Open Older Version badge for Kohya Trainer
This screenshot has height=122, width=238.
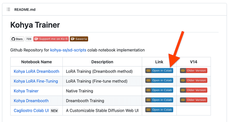coord(193,90)
